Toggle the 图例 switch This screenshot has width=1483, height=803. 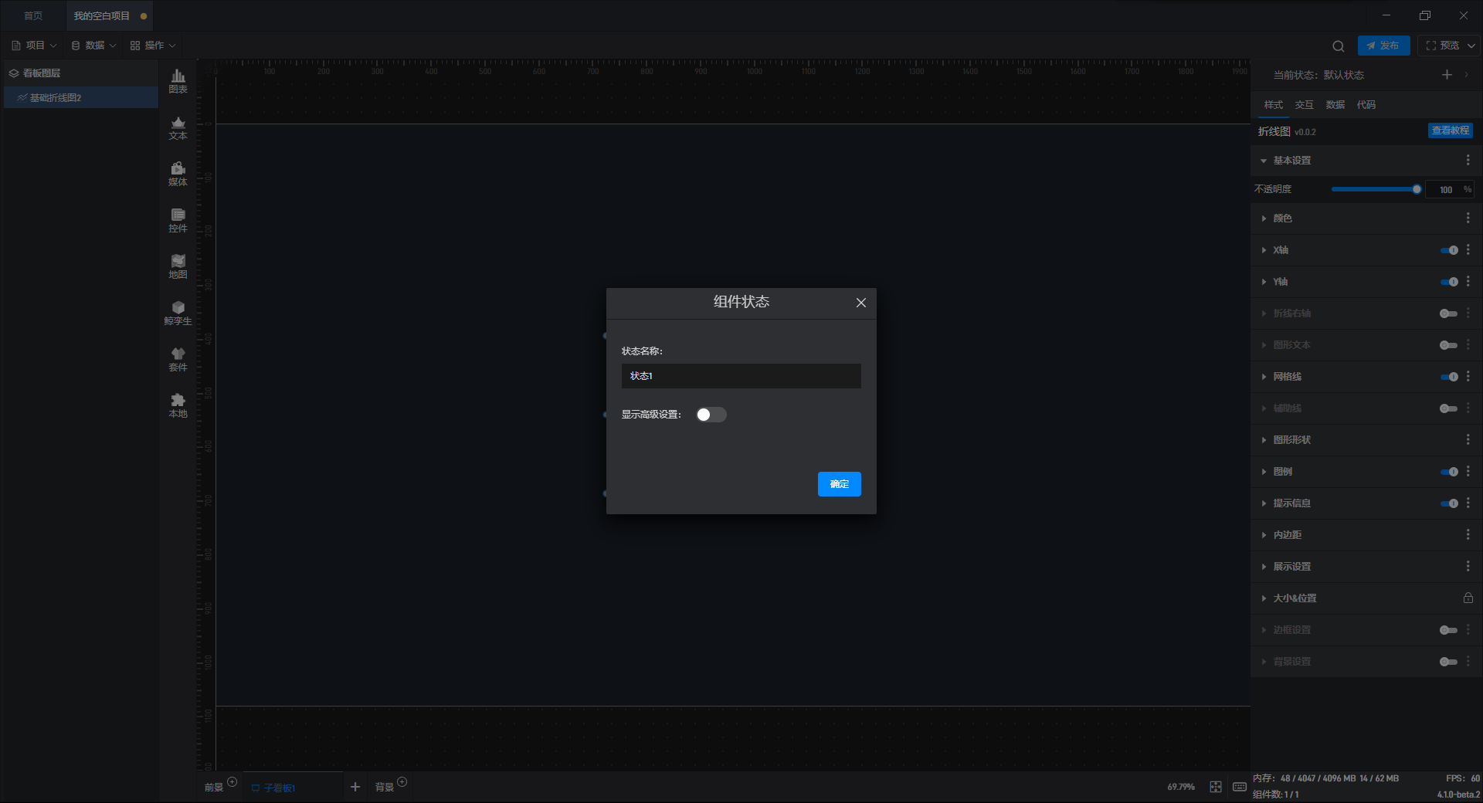point(1449,472)
